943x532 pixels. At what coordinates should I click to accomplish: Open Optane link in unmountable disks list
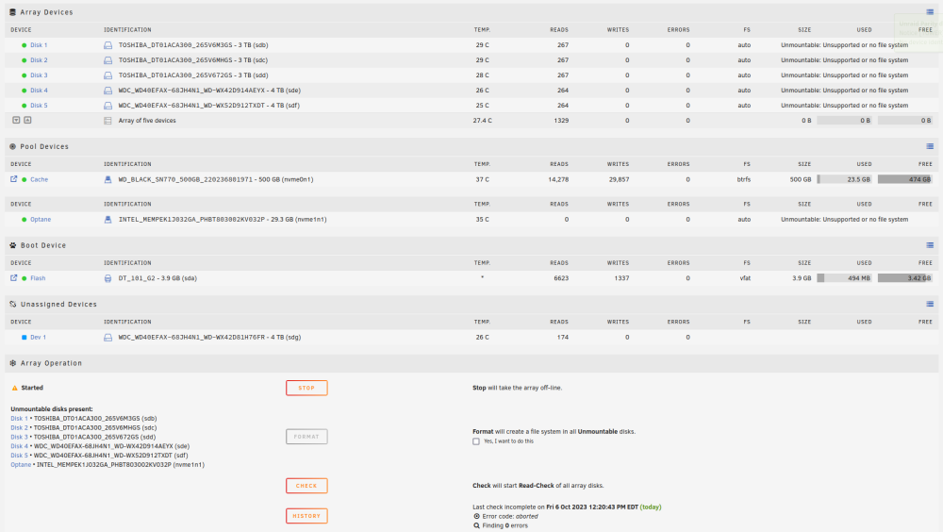tap(21, 465)
